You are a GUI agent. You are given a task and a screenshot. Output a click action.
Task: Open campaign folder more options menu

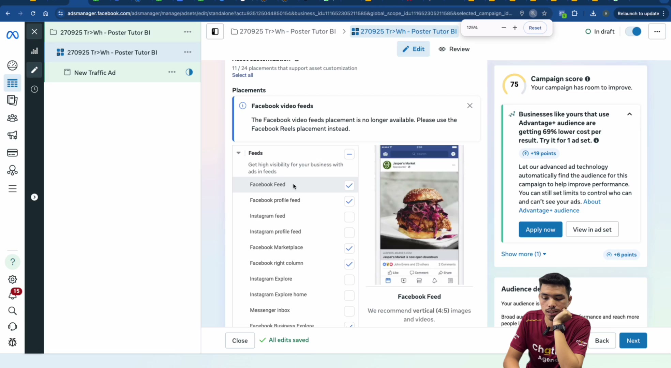188,32
